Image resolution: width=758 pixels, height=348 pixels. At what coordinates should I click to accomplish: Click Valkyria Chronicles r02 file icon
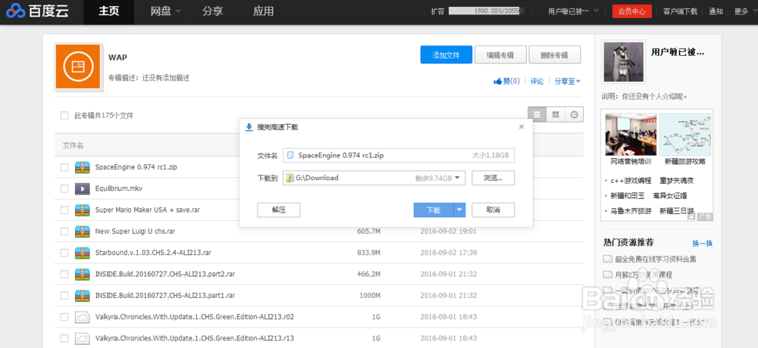coord(82,317)
